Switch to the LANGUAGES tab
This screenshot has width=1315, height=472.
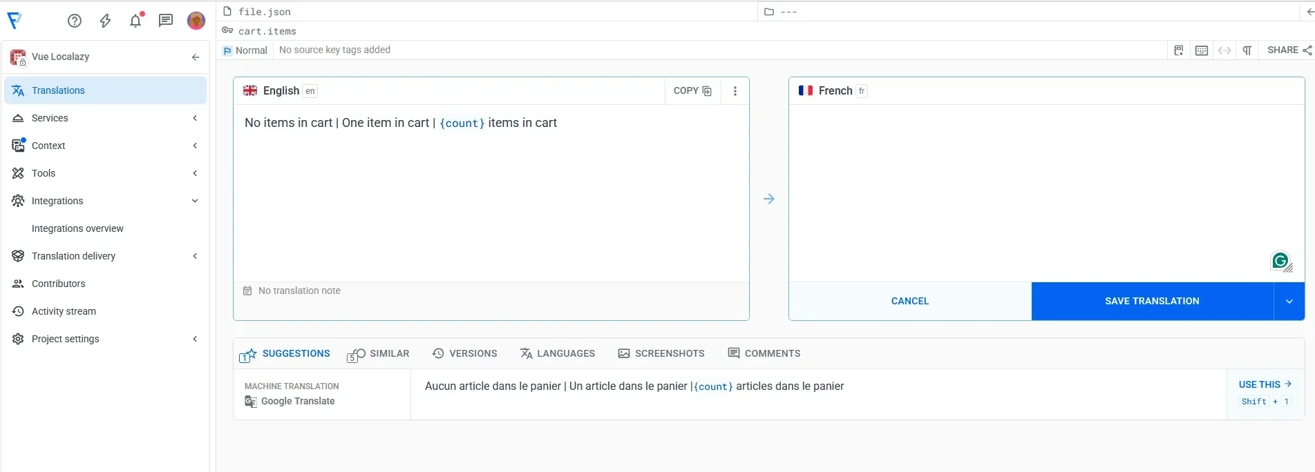point(557,353)
